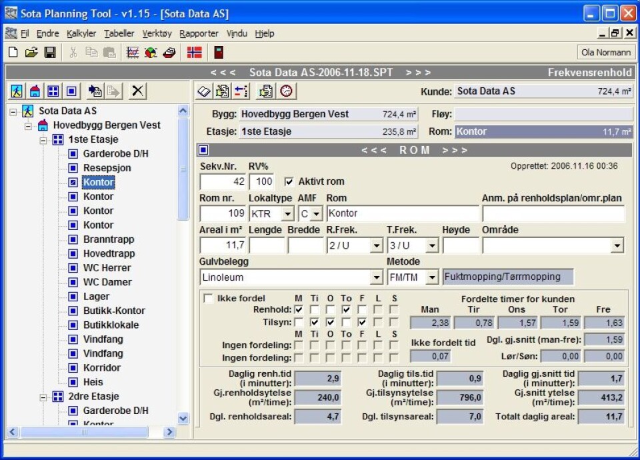Screen dimensions: 640x460
Task: Check Tilsyn Monday checkbox
Action: click(x=299, y=322)
